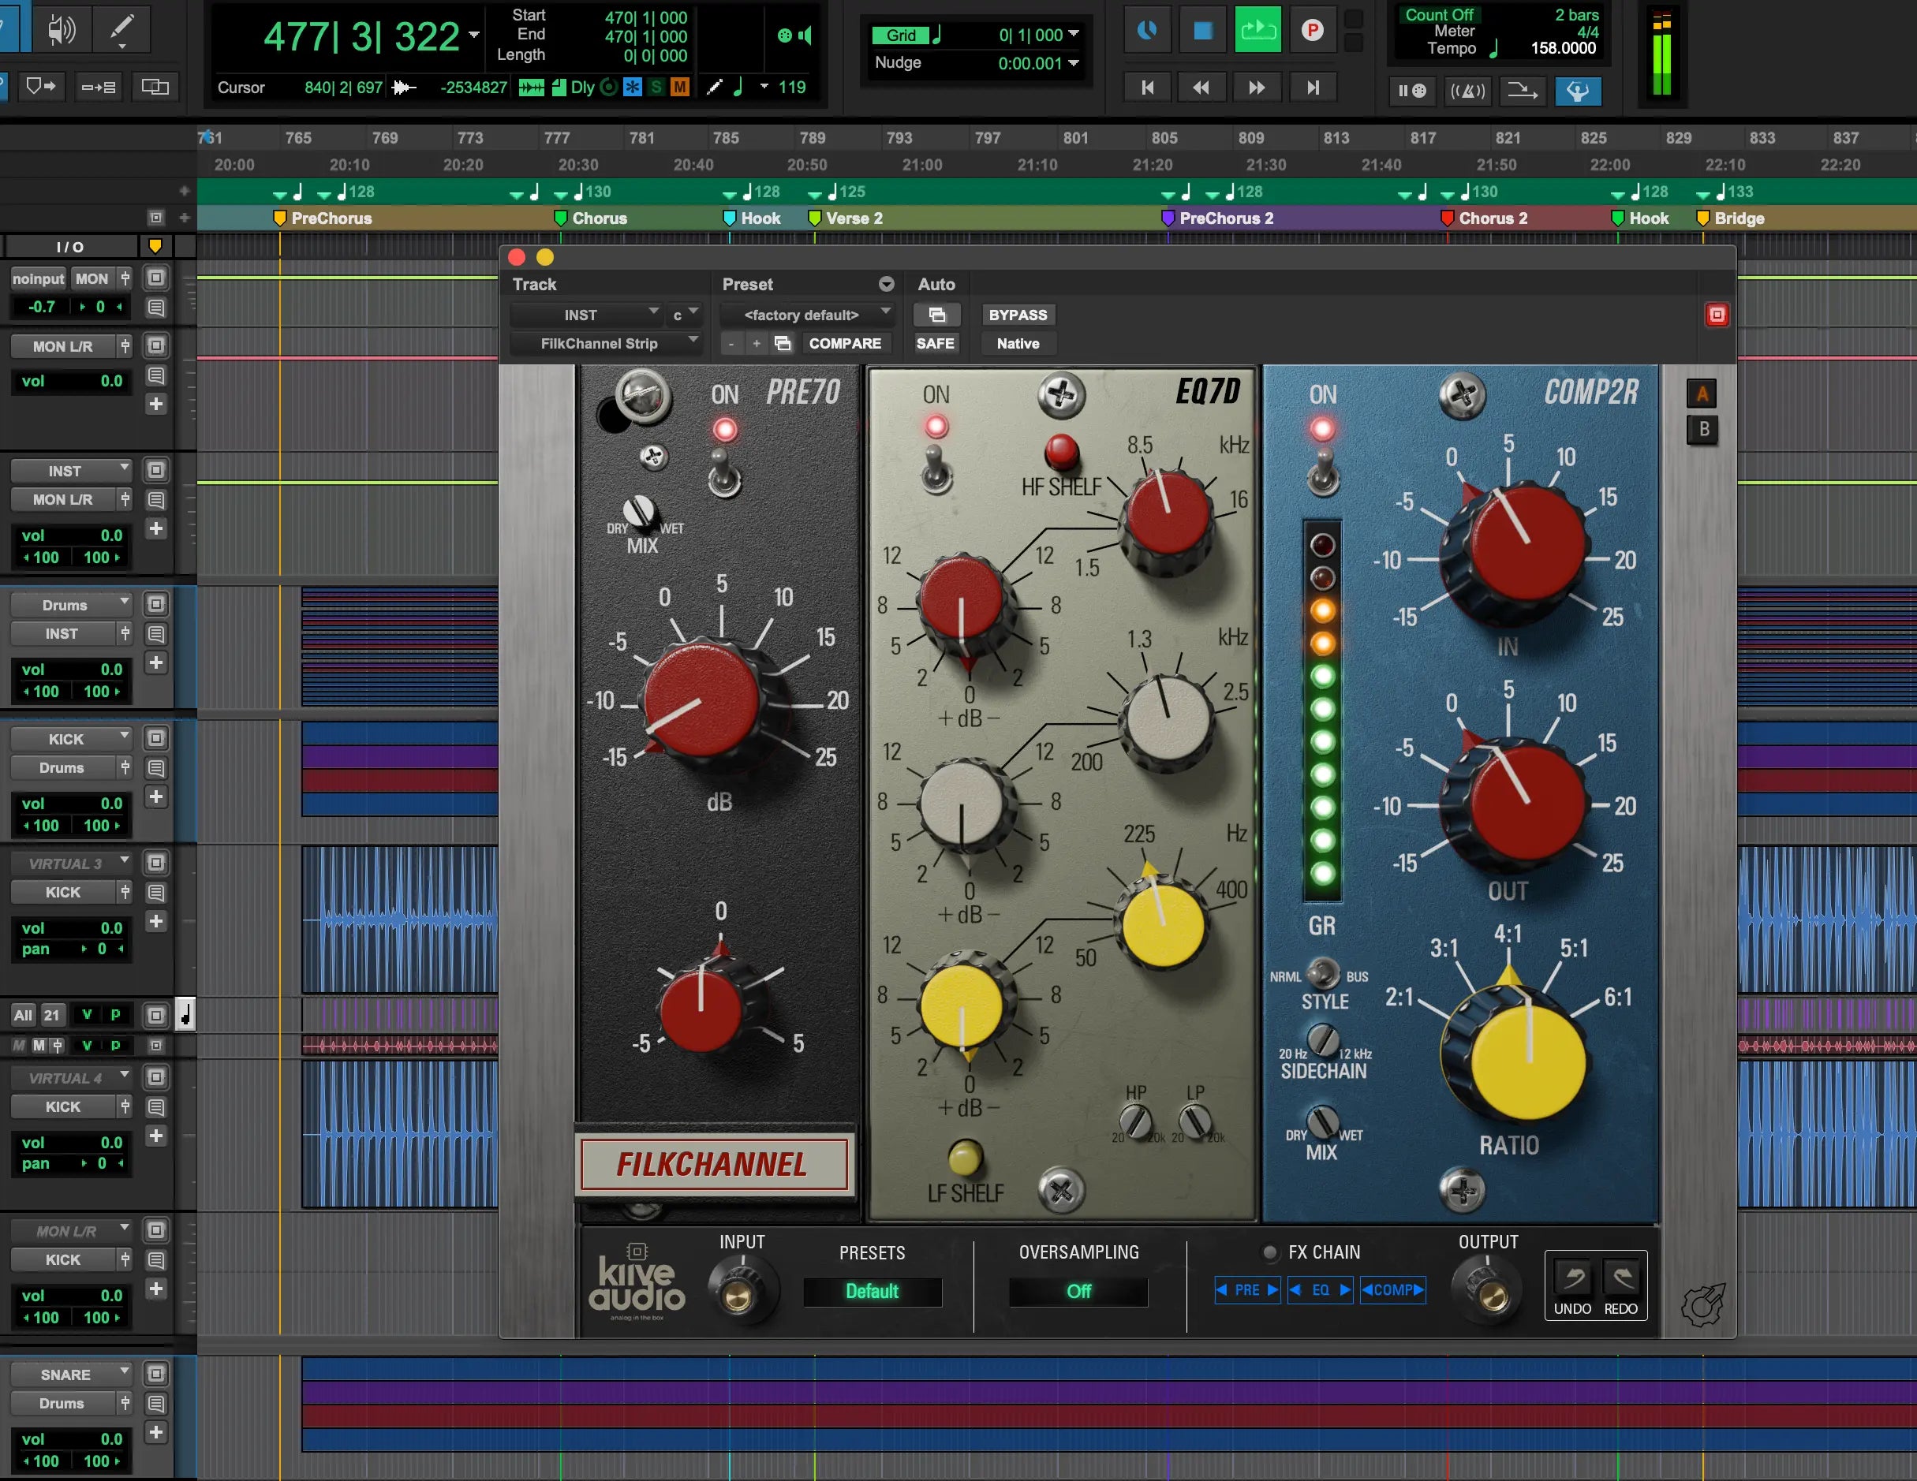This screenshot has width=1917, height=1481.
Task: Click the preset copy settings icon
Action: [x=782, y=343]
